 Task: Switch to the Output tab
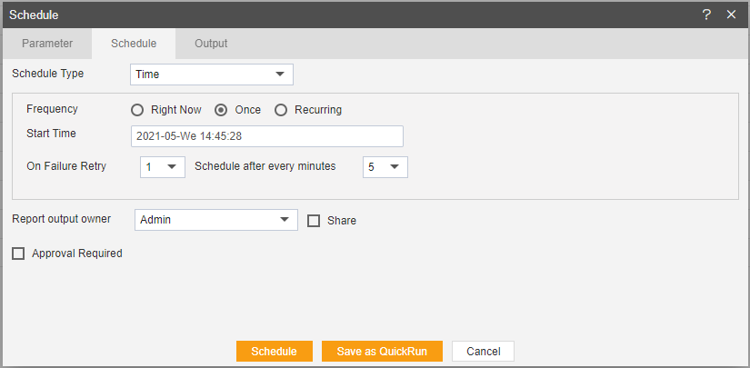pyautogui.click(x=211, y=44)
